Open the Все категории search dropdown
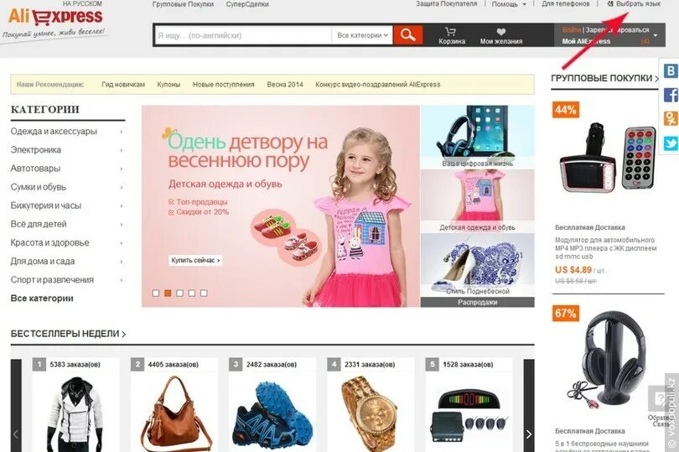Viewport: 679px width, 452px height. click(362, 35)
